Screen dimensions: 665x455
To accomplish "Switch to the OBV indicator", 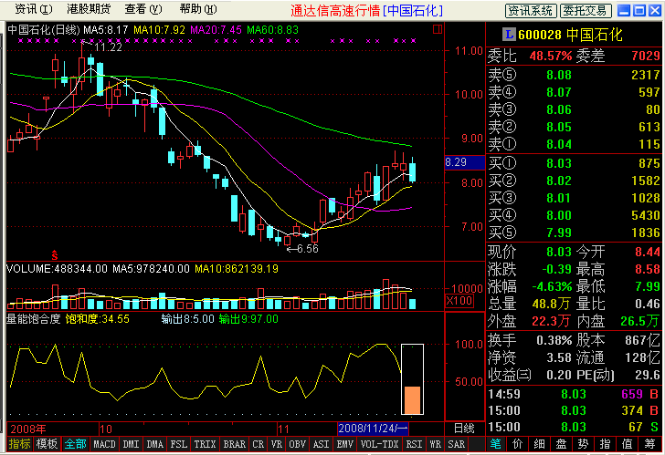I will coord(297,444).
